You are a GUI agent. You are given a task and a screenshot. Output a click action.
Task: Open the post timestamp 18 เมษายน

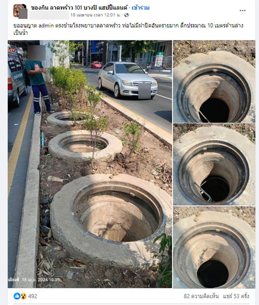point(96,15)
